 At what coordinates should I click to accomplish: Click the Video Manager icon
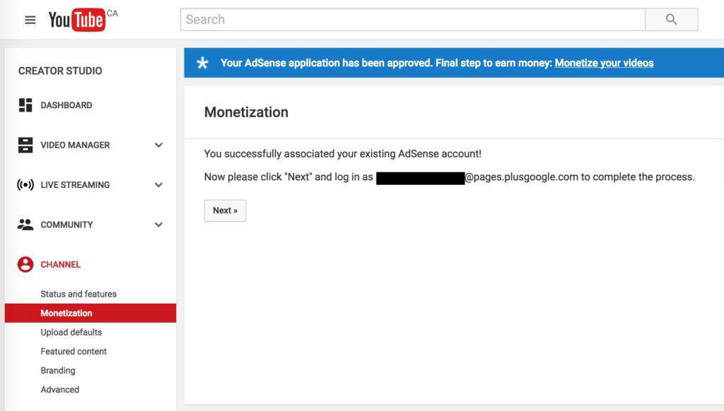tap(25, 145)
